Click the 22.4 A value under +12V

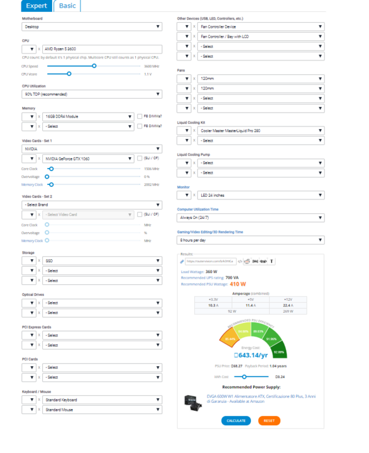coord(288,305)
